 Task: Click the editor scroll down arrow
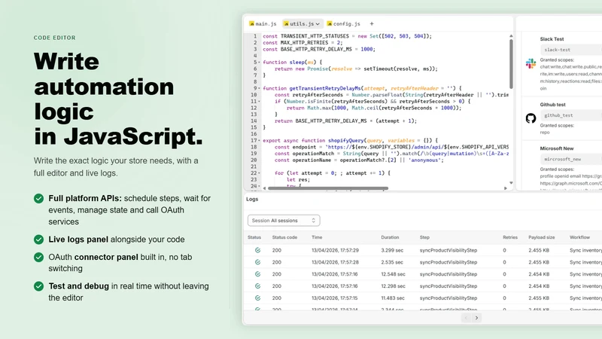(511, 183)
